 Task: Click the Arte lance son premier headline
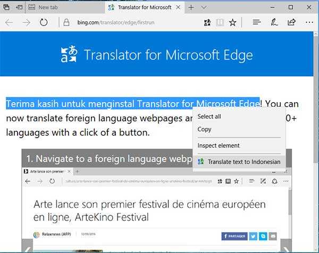(x=149, y=210)
